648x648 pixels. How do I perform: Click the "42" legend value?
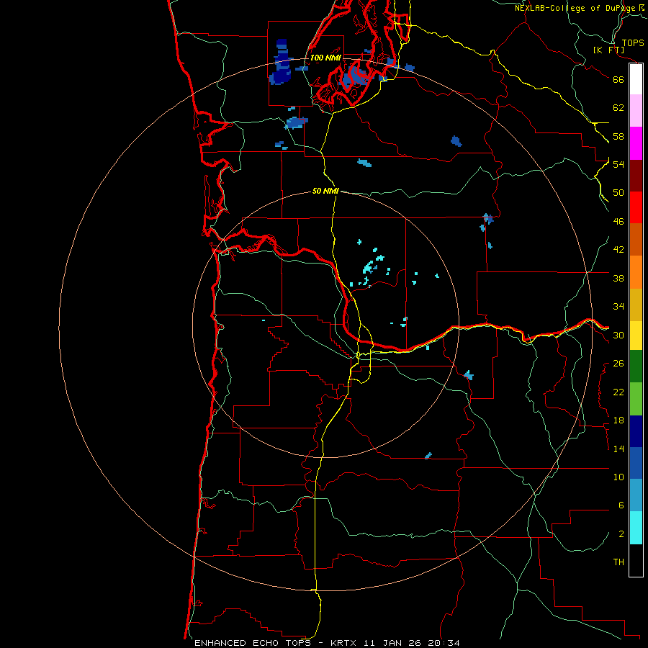[618, 250]
